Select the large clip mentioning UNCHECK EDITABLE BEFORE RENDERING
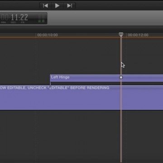The image size is (163, 163). [x=81, y=97]
